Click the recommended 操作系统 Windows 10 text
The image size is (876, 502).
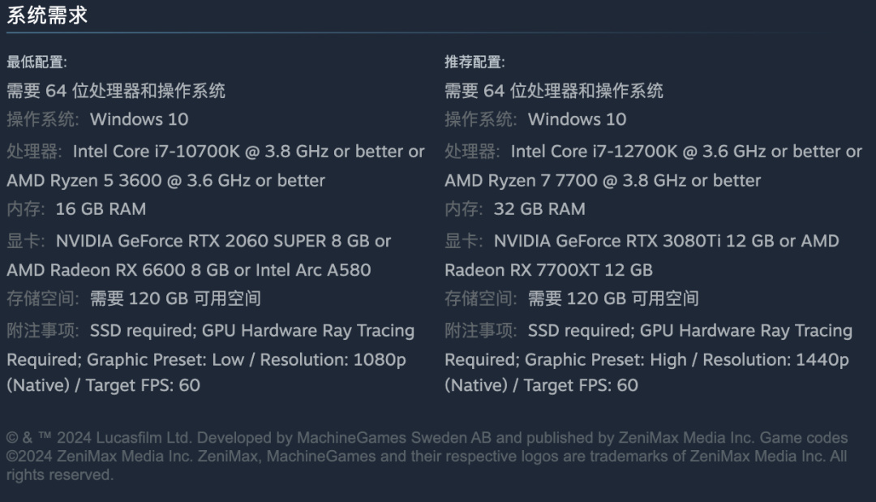[x=577, y=119]
